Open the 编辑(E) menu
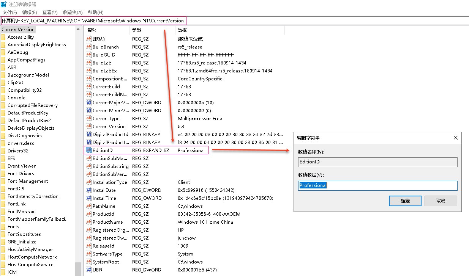Viewport: 469px width, 276px height. click(x=30, y=13)
